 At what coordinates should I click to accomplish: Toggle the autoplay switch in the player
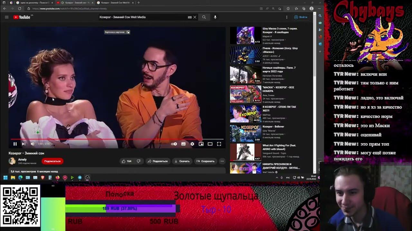[174, 144]
